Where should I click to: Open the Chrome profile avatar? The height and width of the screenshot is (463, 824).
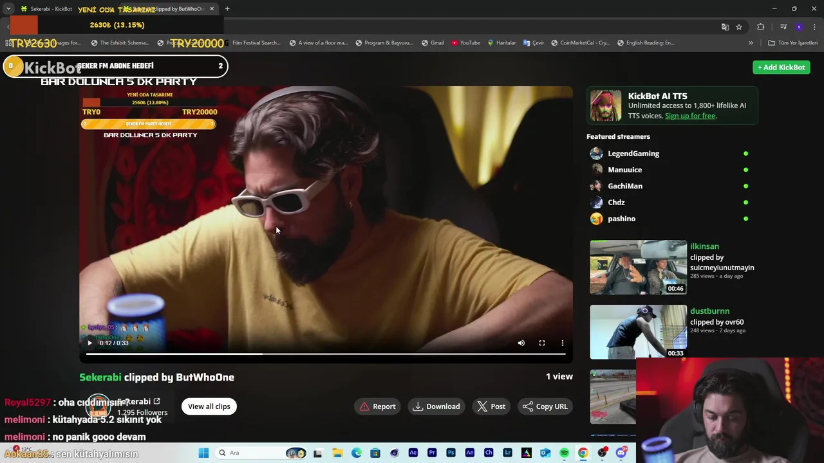pyautogui.click(x=799, y=27)
